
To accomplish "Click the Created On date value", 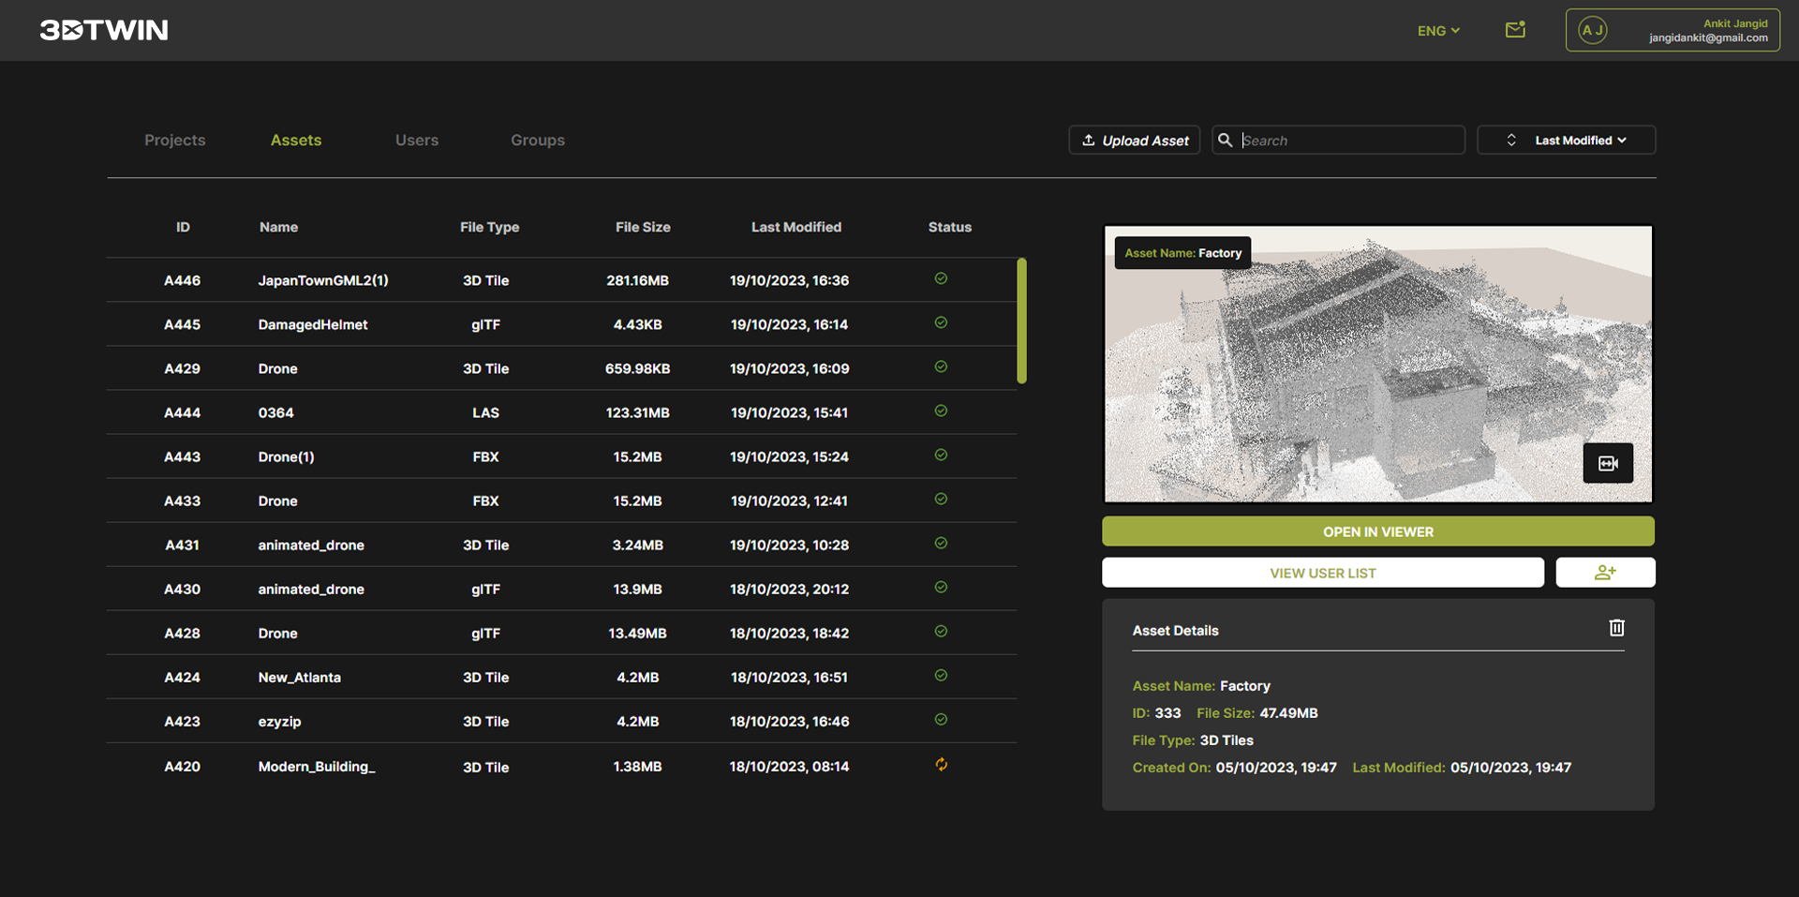I will (1276, 767).
